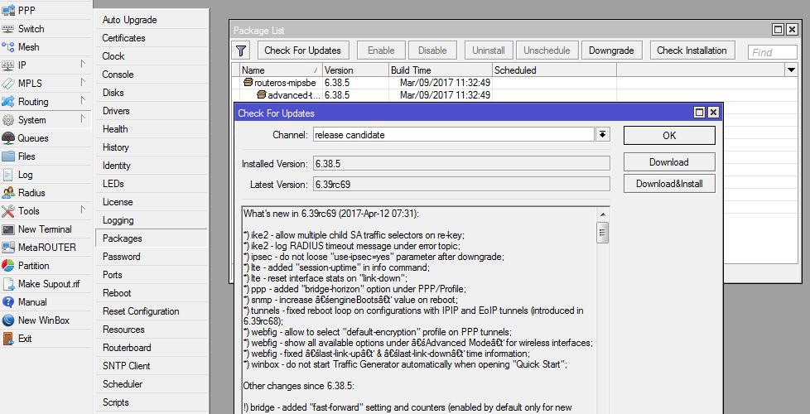This screenshot has height=414, width=810.
Task: Select Clock in System submenu
Action: pos(152,56)
